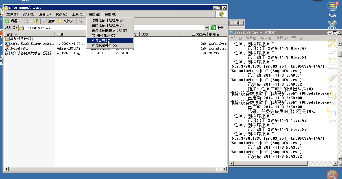Sort by the 状态 column header

coord(161,34)
